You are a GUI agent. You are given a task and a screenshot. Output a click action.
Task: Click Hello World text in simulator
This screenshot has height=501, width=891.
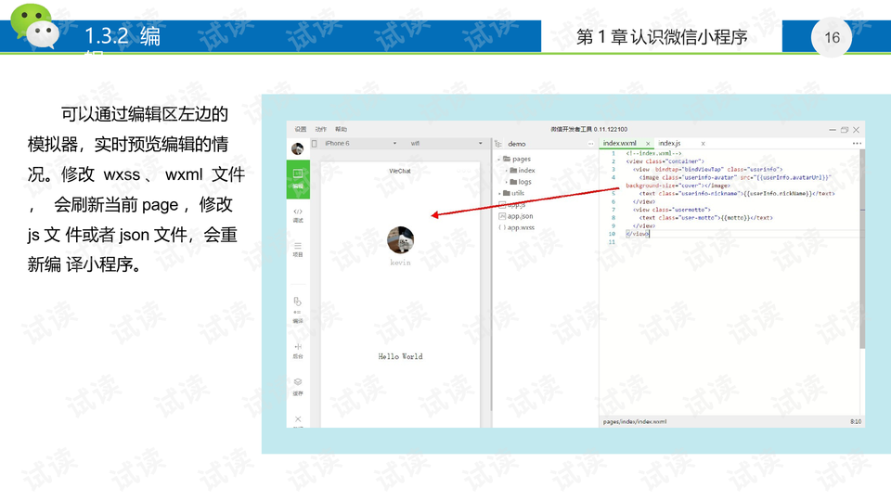coord(400,356)
